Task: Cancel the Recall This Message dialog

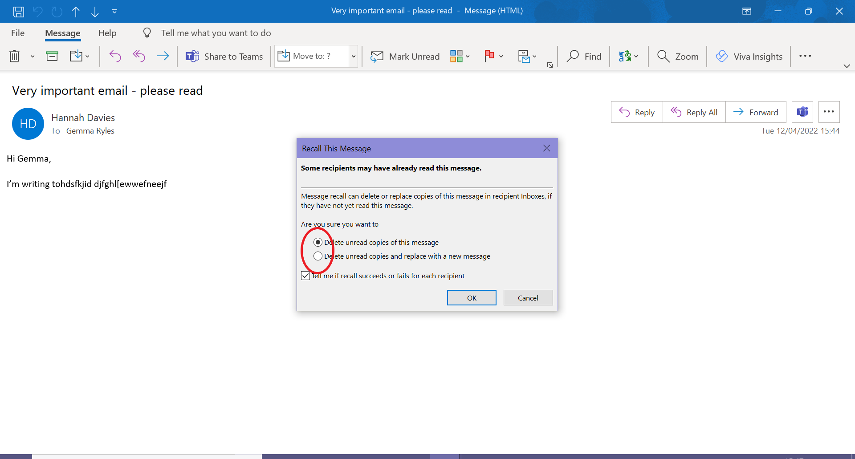Action: [528, 298]
